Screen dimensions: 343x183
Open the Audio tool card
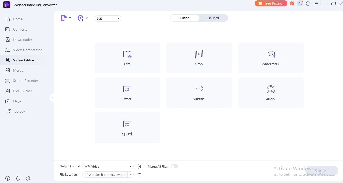(x=271, y=93)
